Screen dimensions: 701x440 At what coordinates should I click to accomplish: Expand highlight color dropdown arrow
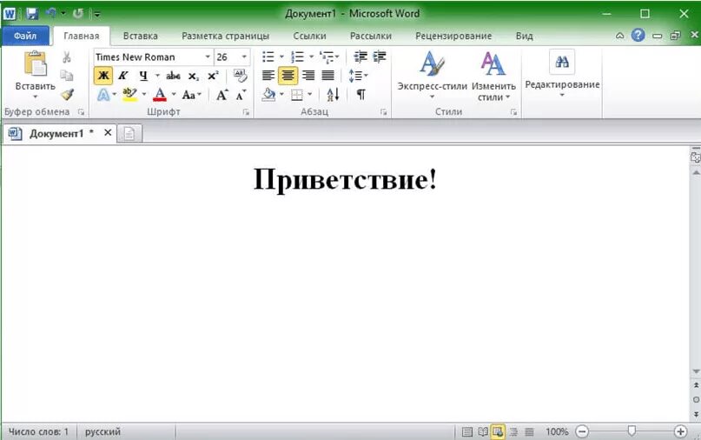coord(144,95)
